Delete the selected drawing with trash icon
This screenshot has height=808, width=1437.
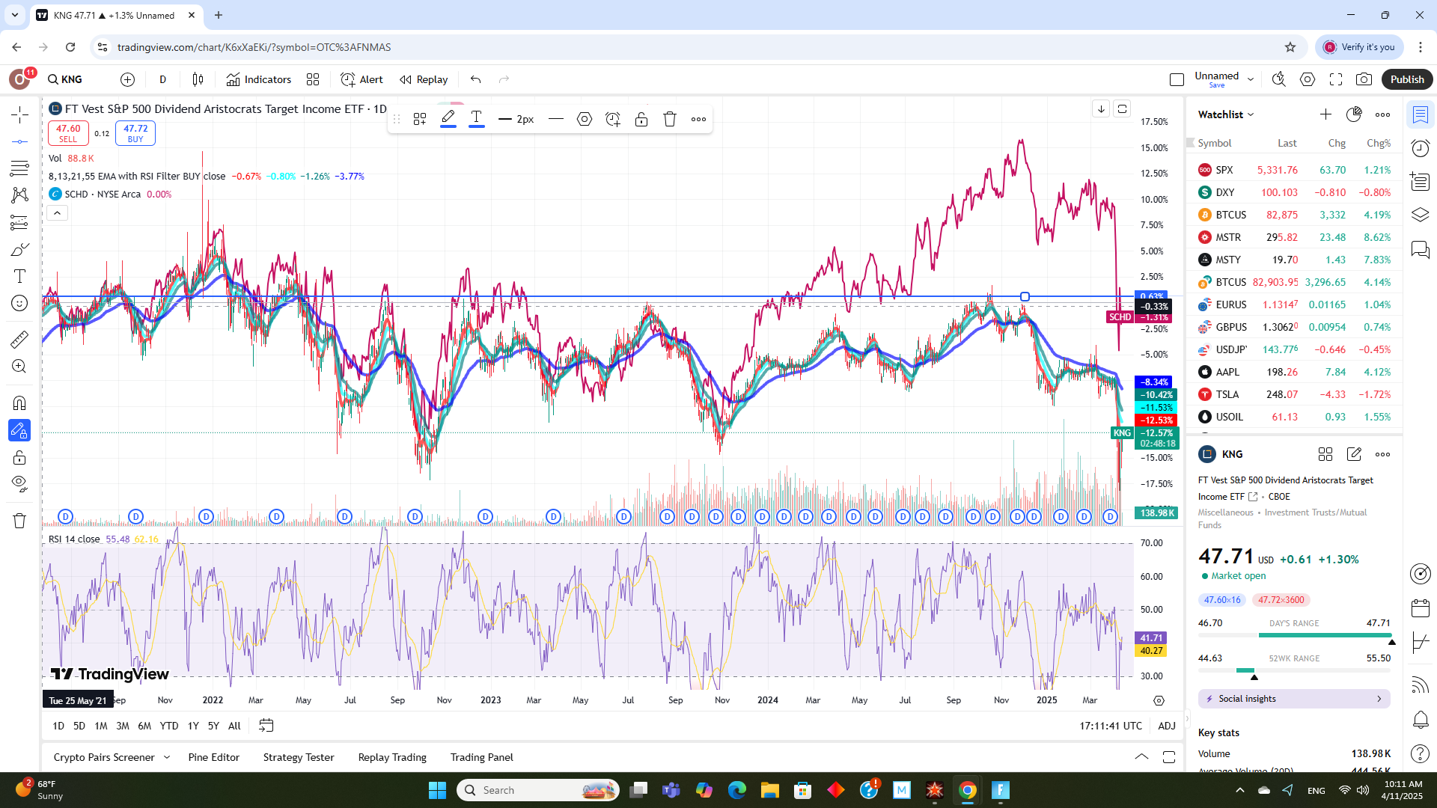tap(670, 119)
